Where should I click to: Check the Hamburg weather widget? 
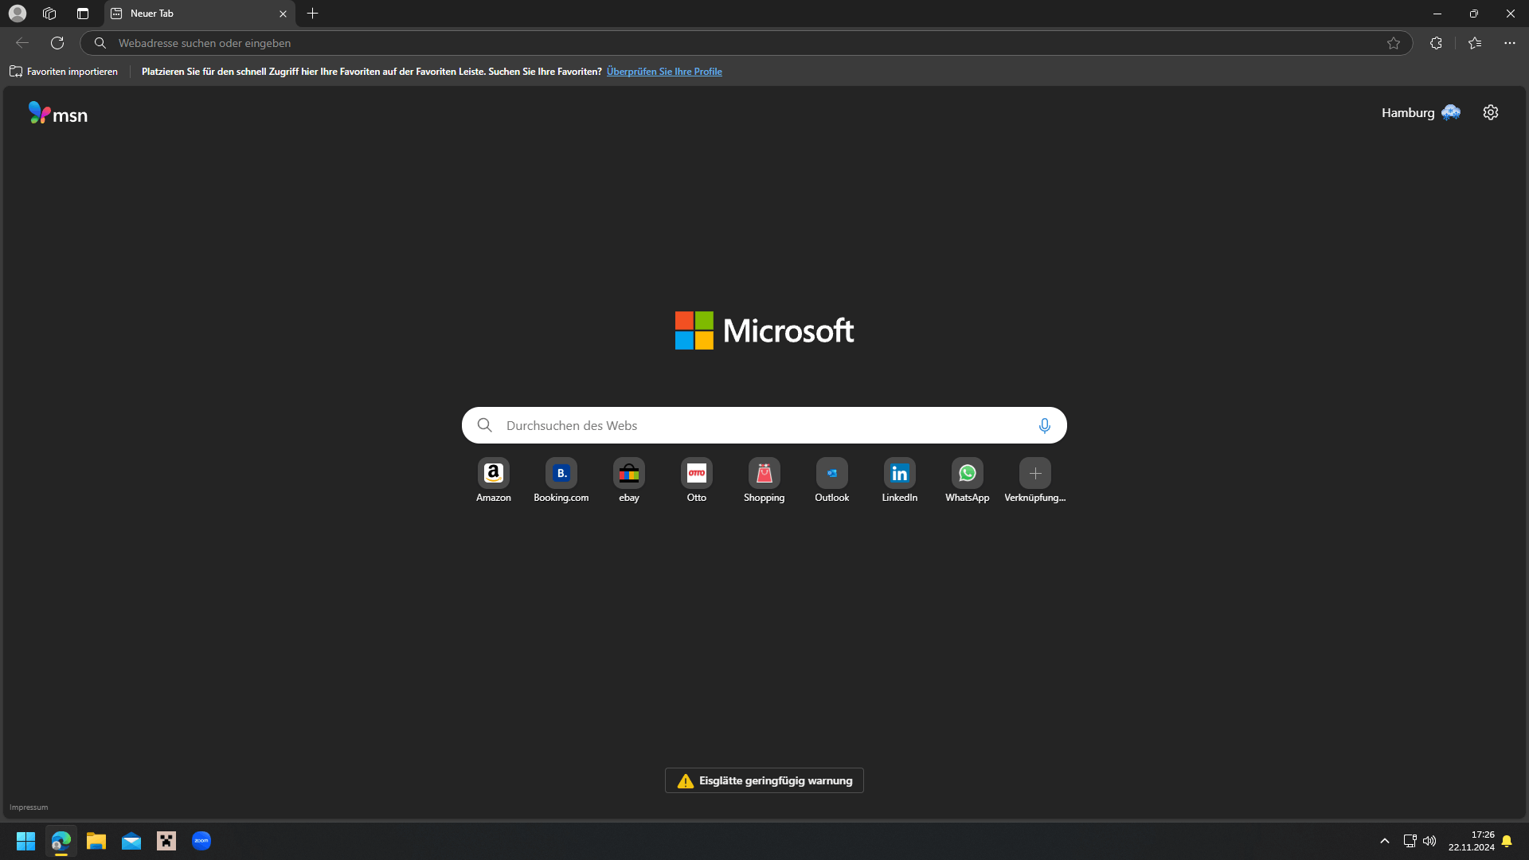pos(1420,112)
